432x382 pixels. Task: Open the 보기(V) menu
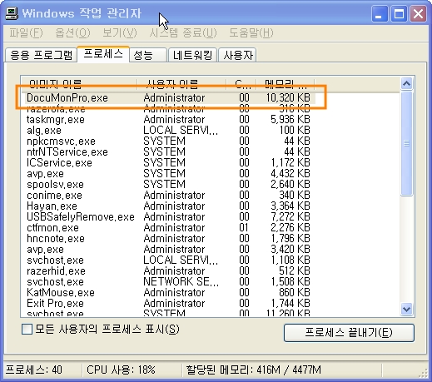120,32
